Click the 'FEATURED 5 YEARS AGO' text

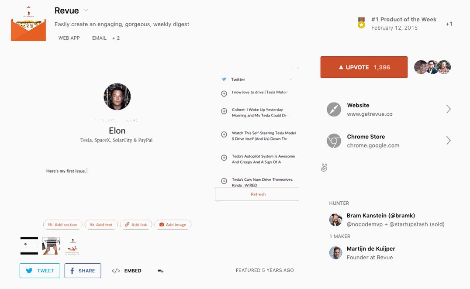click(x=265, y=270)
